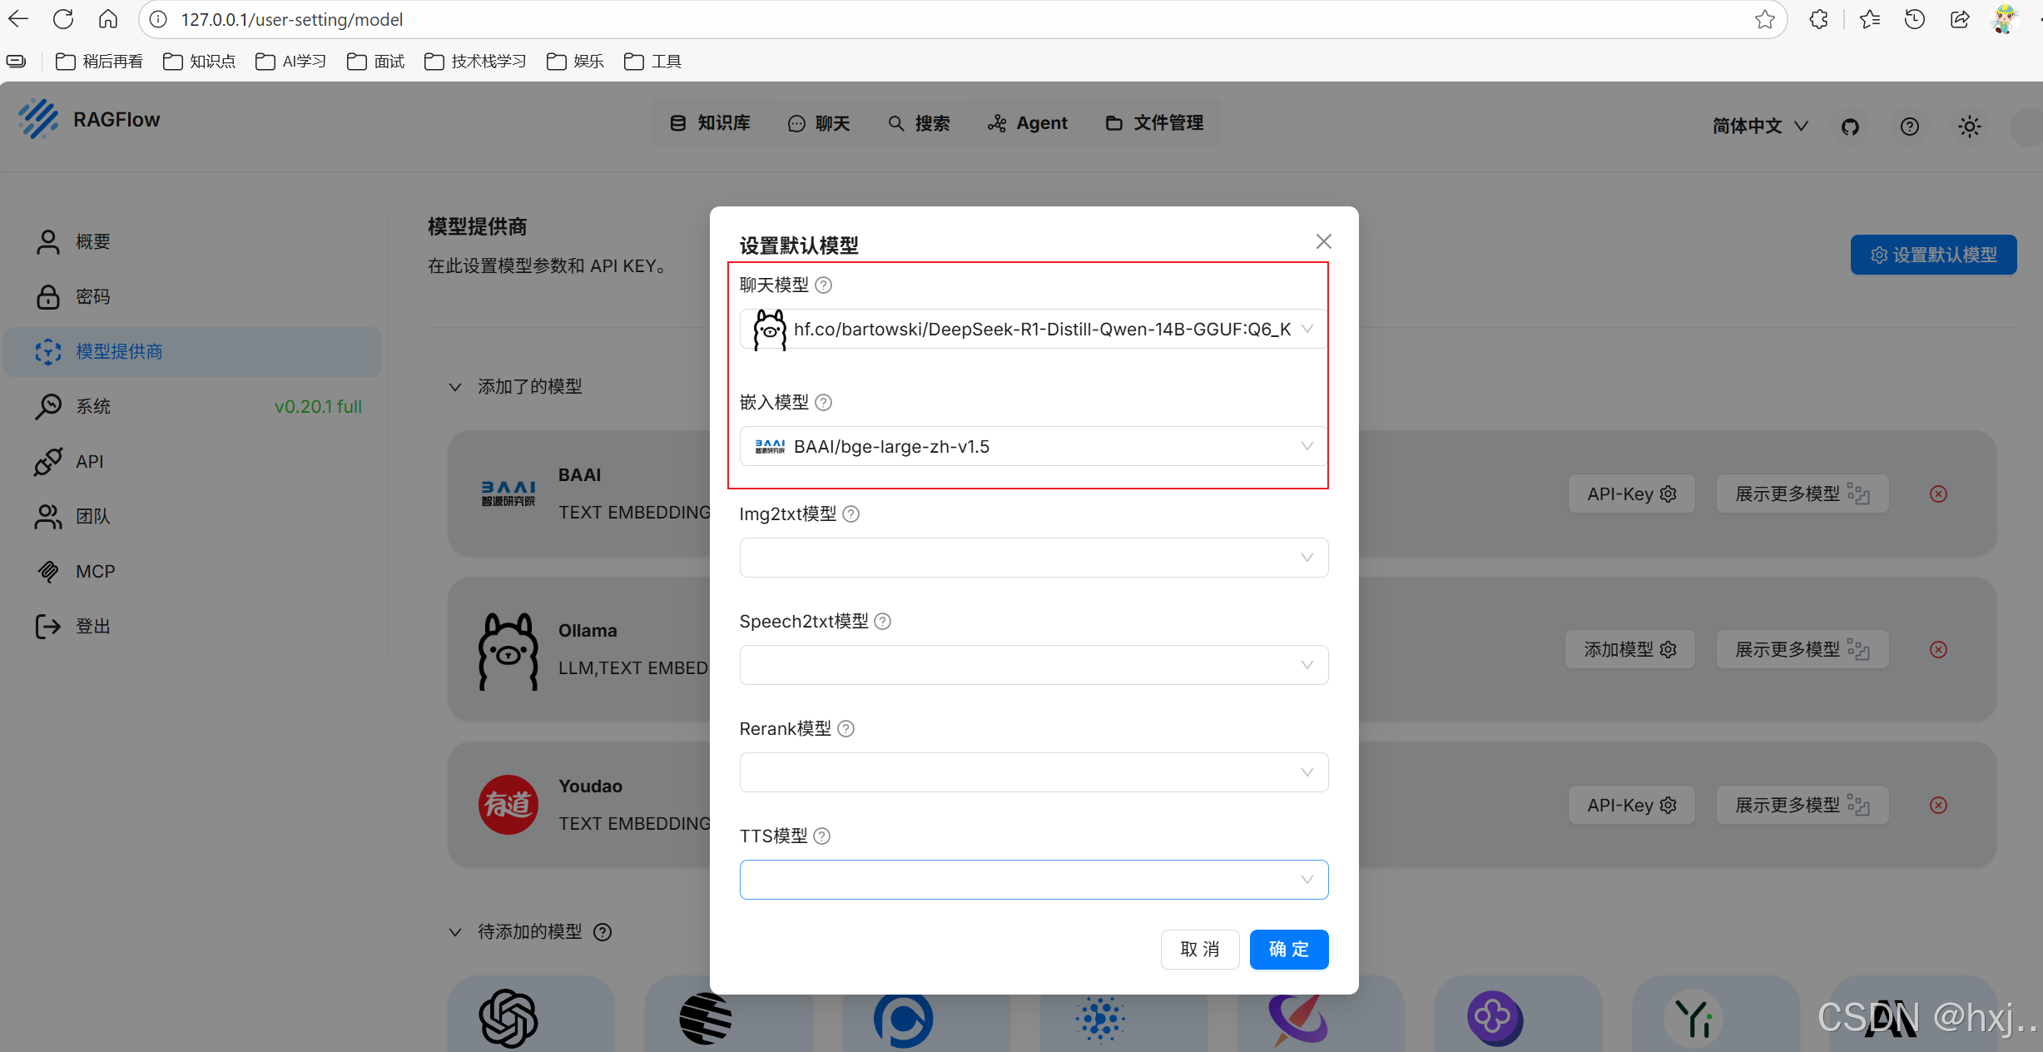Viewport: 2043px width, 1052px height.
Task: Select 系统 in the sidebar
Action: (193, 407)
